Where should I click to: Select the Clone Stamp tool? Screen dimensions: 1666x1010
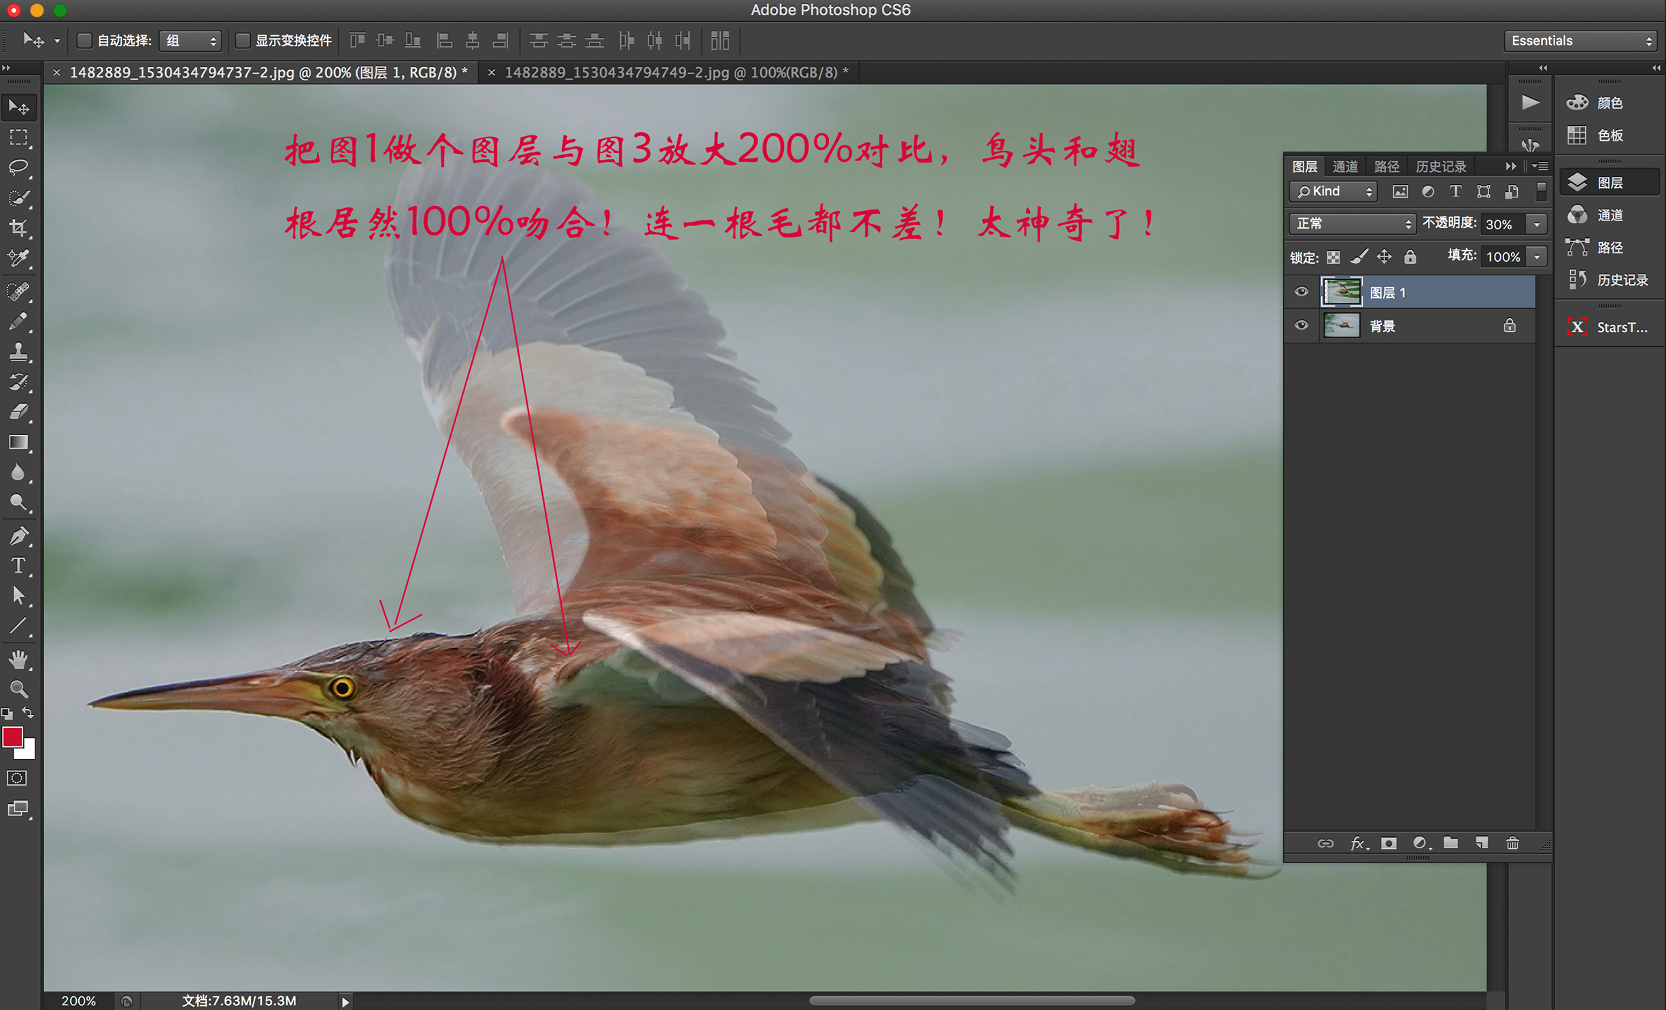18,352
